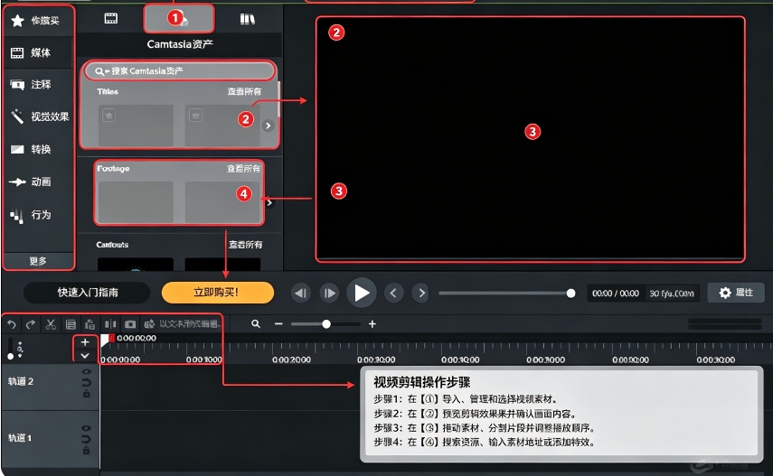
Task: Undo with the curved arrow icon
Action: [12, 324]
